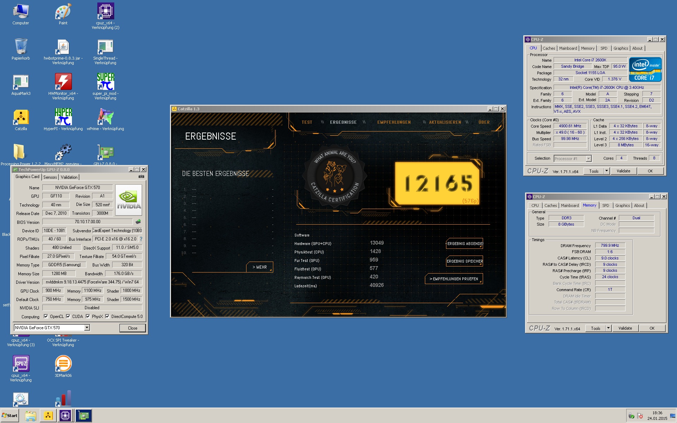
Task: Click OK in lower CPU-Z window
Action: click(x=652, y=328)
